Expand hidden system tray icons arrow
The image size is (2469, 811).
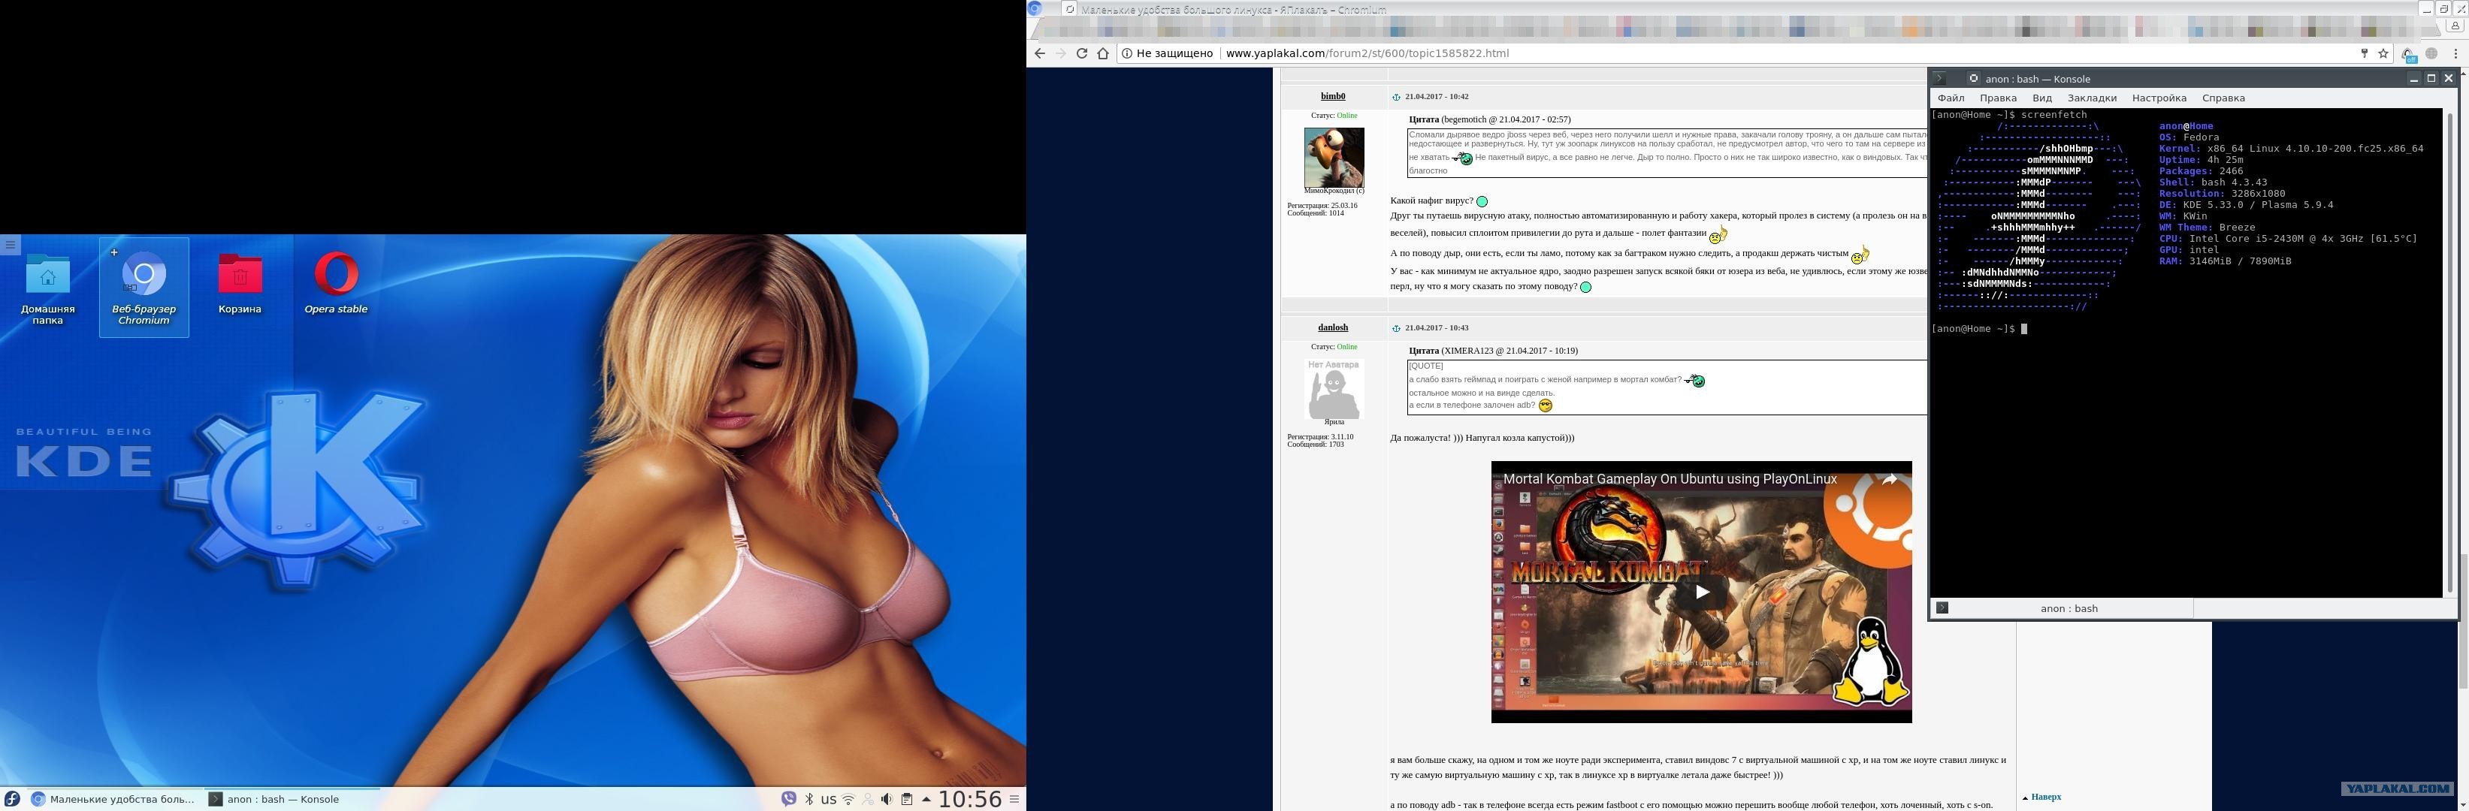pyautogui.click(x=926, y=798)
